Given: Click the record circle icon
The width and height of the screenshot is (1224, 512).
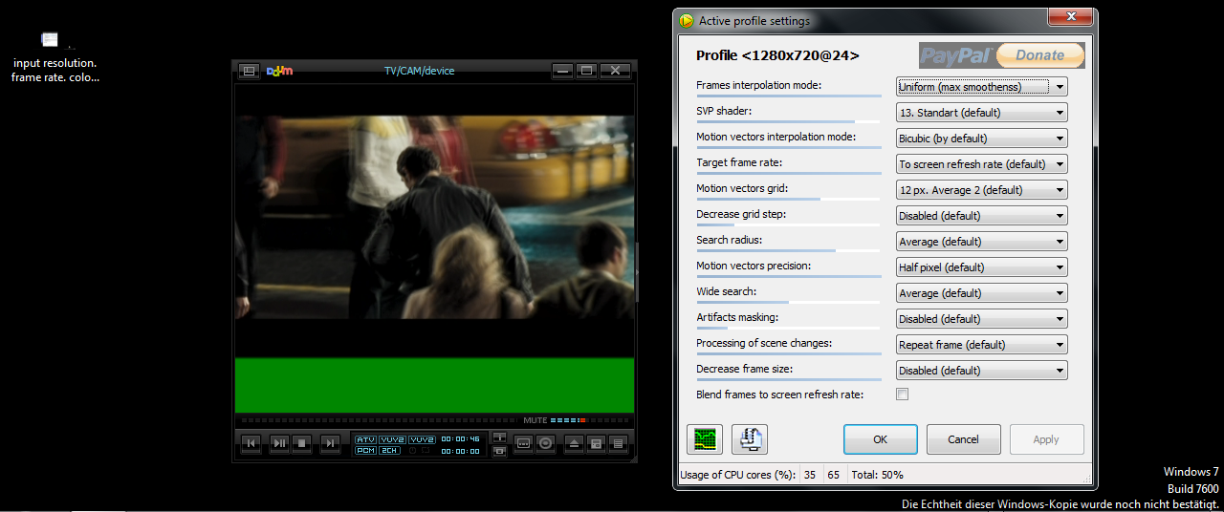Looking at the screenshot, I should coord(545,443).
